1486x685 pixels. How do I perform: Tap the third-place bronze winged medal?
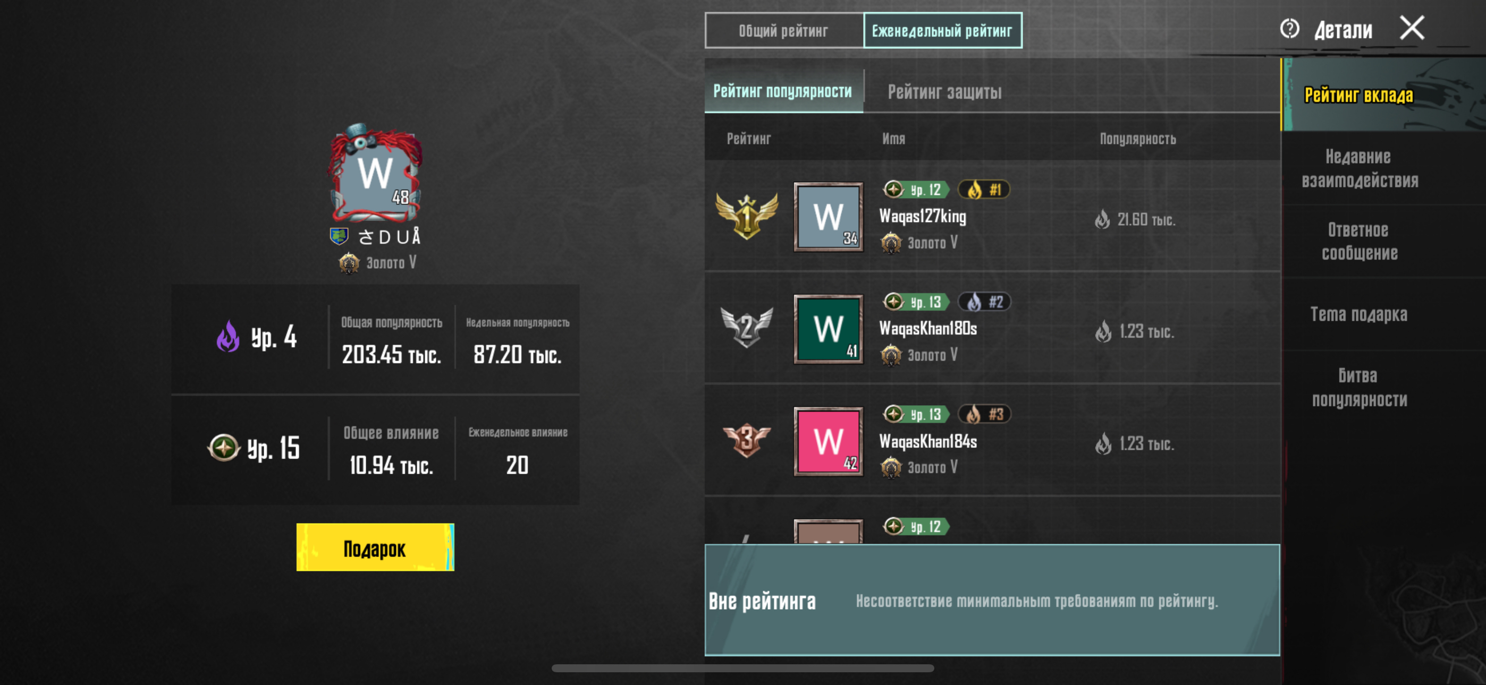click(x=747, y=440)
